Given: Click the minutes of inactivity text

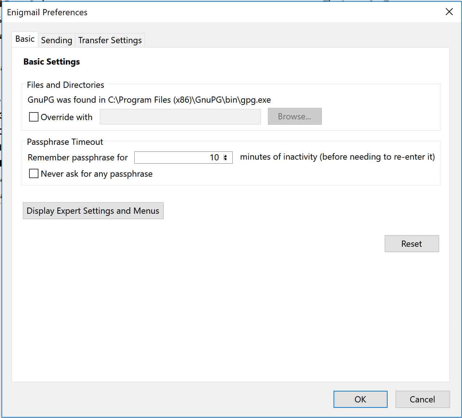Looking at the screenshot, I should pos(338,157).
